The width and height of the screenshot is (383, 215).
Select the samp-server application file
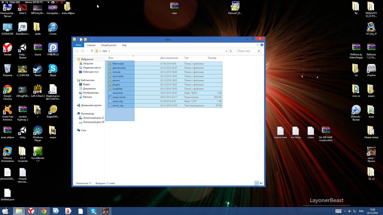tap(165, 97)
